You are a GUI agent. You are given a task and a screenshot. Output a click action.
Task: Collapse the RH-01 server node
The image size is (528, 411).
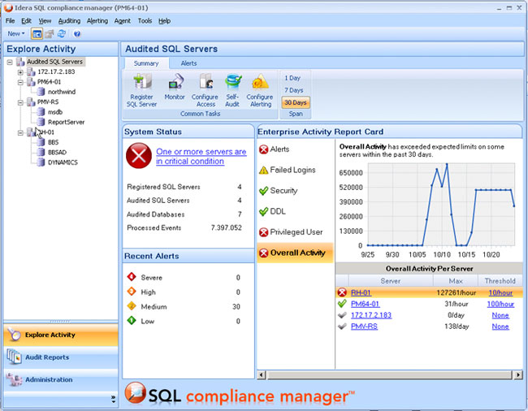20,132
